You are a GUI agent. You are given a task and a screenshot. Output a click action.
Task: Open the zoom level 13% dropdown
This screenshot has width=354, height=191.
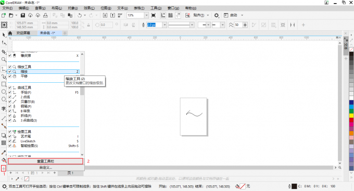pos(146,15)
